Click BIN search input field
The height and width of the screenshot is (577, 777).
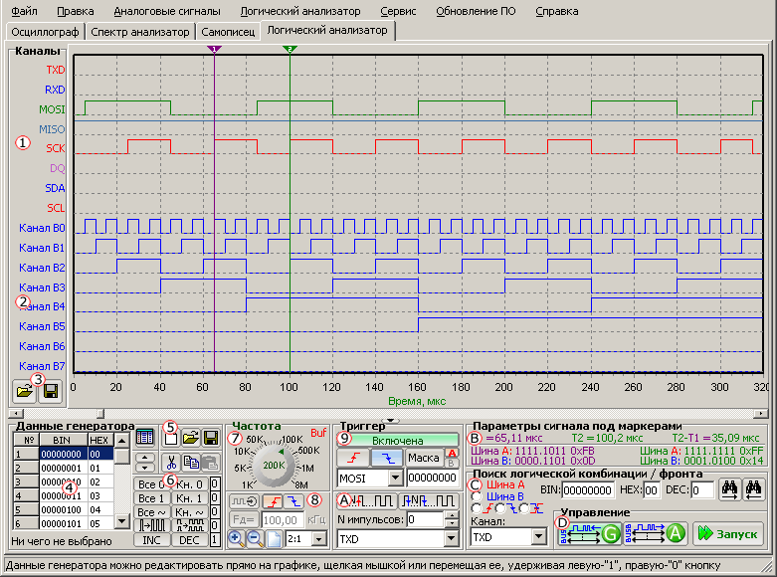click(588, 489)
